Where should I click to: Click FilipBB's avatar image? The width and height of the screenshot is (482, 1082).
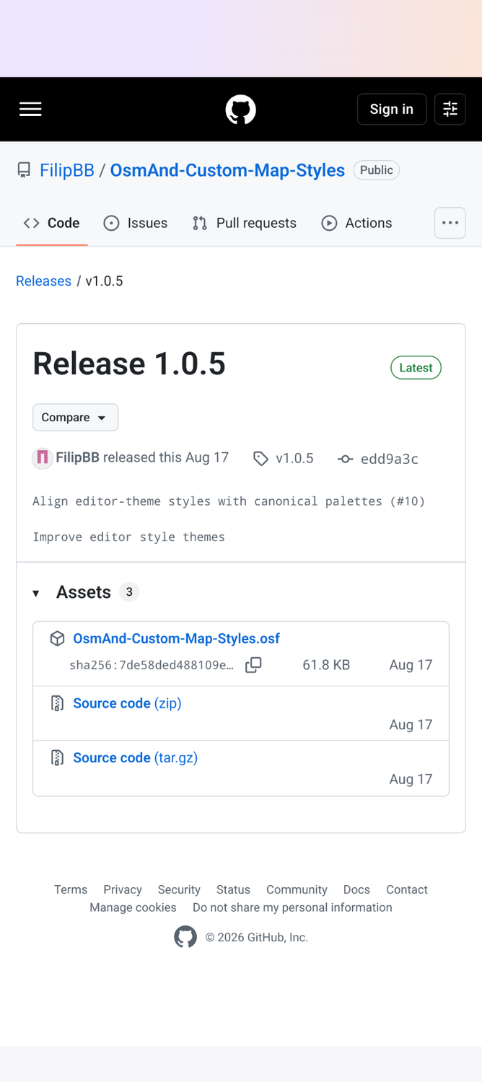coord(43,458)
